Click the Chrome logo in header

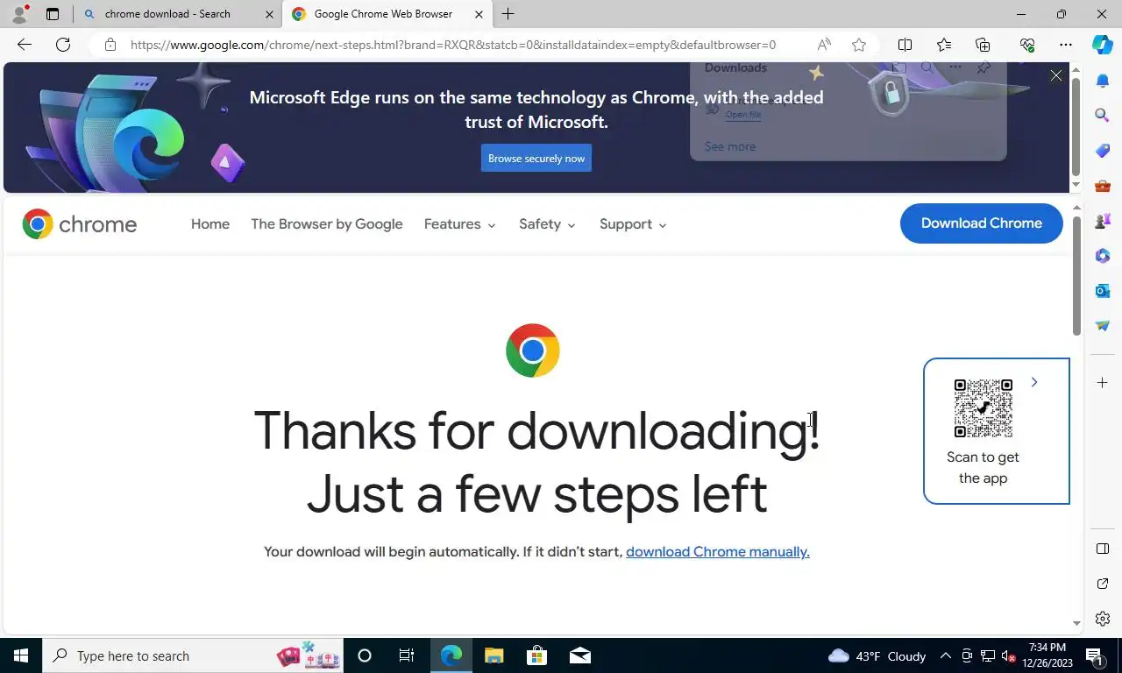(80, 224)
